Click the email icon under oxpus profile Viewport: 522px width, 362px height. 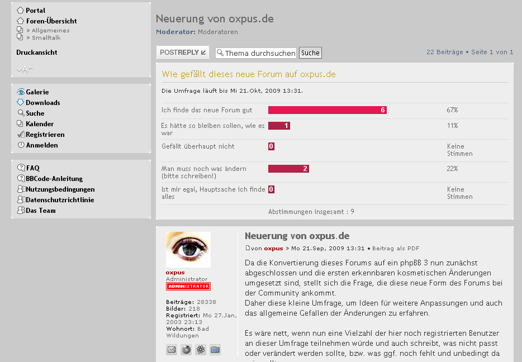pyautogui.click(x=172, y=350)
